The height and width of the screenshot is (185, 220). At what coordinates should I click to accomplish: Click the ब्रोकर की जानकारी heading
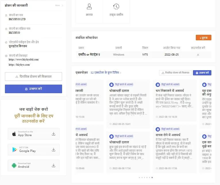[16, 5]
